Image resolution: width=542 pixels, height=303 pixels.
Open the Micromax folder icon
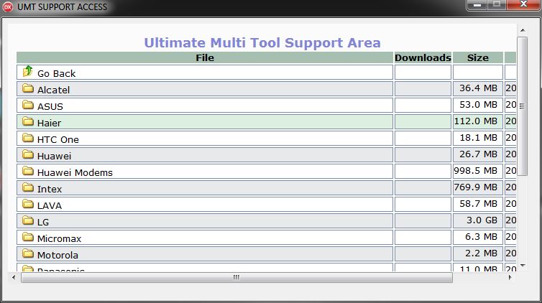pos(28,237)
